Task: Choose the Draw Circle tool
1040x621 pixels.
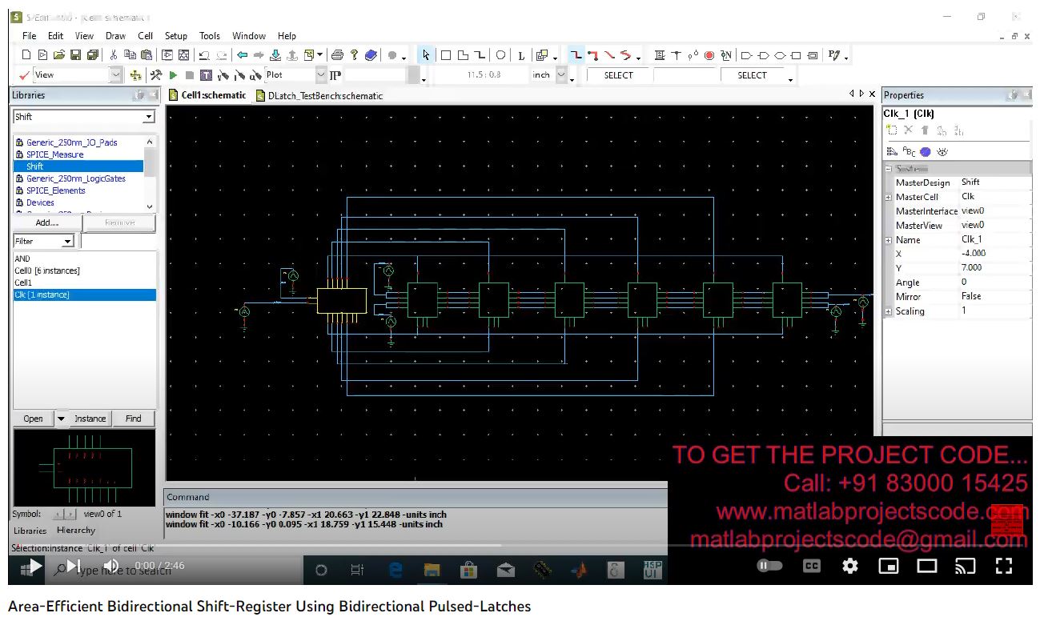Action: 500,55
